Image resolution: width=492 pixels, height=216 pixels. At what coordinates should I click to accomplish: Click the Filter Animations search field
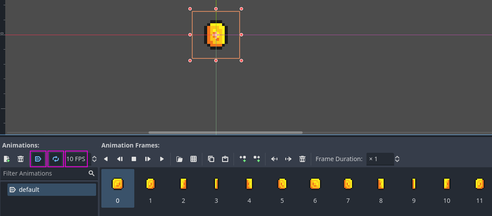[x=44, y=173]
